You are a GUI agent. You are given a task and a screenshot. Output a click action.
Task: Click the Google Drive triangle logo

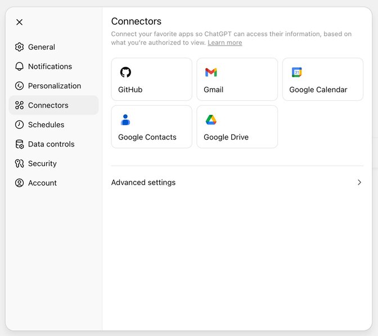[x=211, y=120]
